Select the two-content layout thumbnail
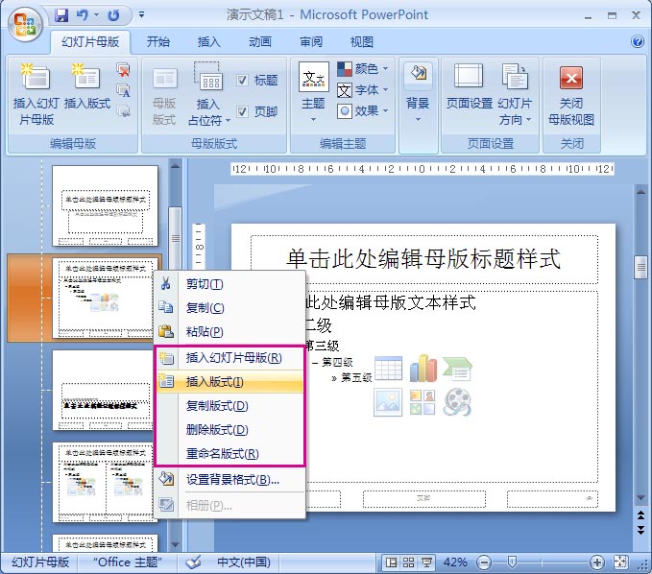The height and width of the screenshot is (574, 652). 103,482
